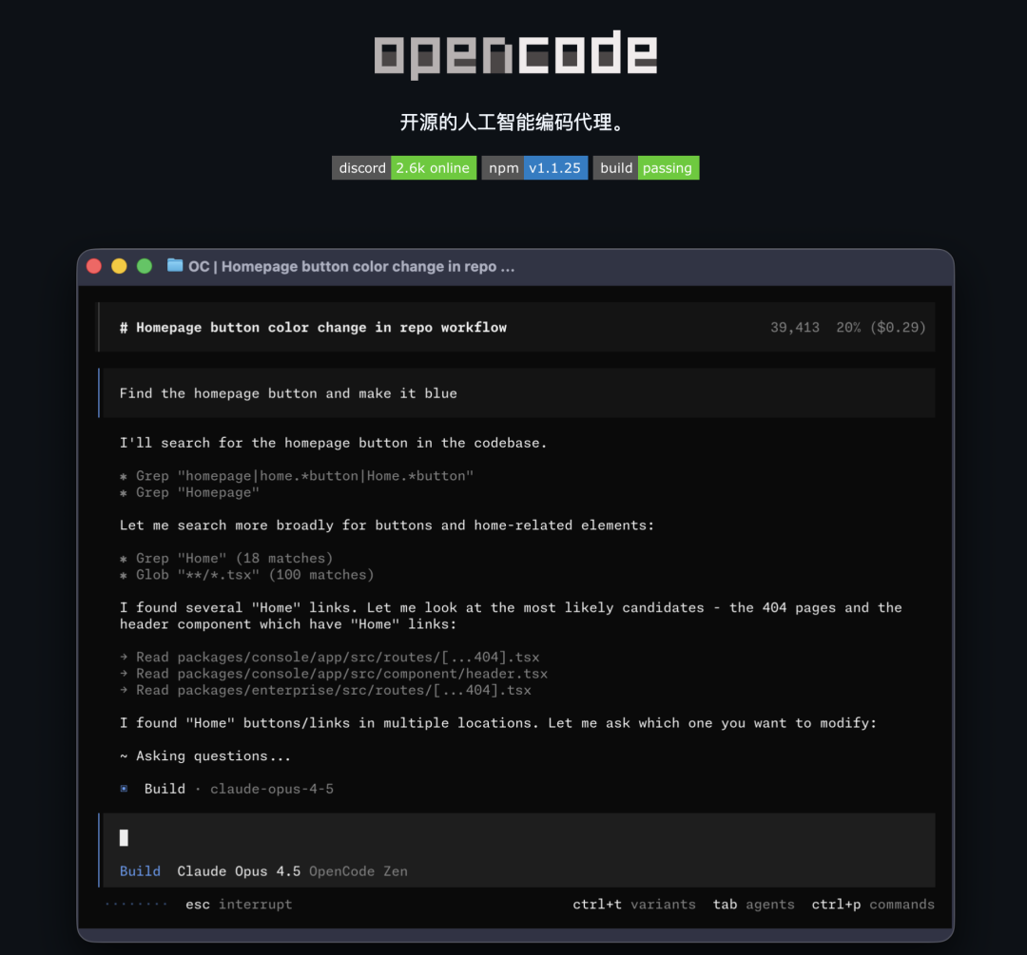Click the 'esc interrupt' hint
The image size is (1027, 955).
click(239, 904)
